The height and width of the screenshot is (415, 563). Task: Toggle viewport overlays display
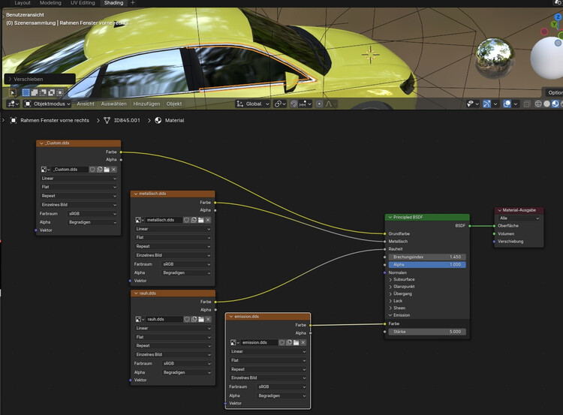(x=508, y=104)
